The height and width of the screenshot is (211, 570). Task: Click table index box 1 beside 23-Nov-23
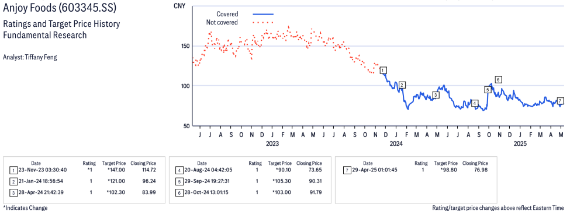tap(13, 170)
